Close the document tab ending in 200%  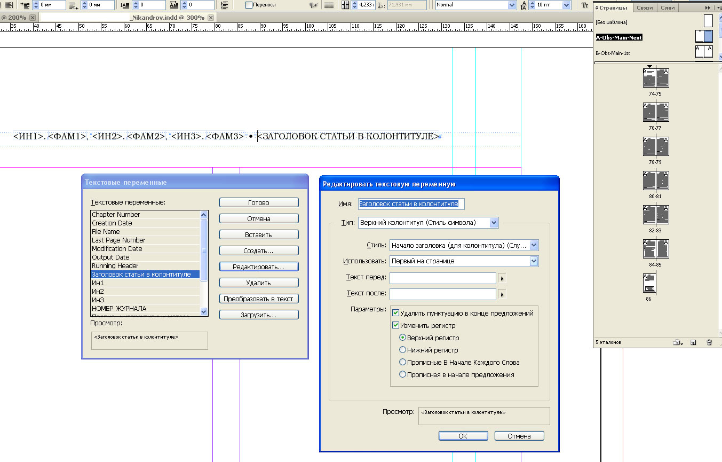[x=33, y=18]
